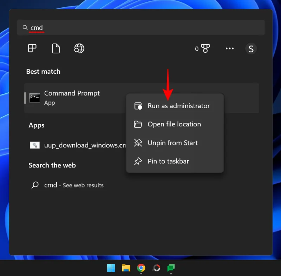Choose Unpin from Start
Image resolution: width=281 pixels, height=276 pixels.
click(x=172, y=143)
